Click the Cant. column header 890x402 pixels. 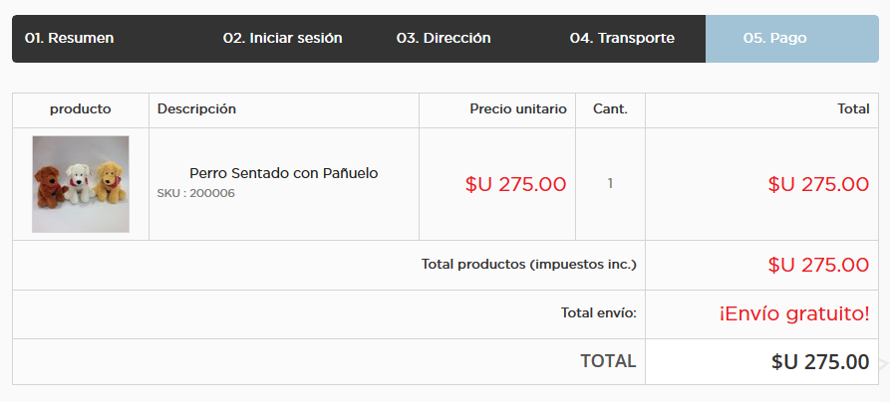click(610, 109)
